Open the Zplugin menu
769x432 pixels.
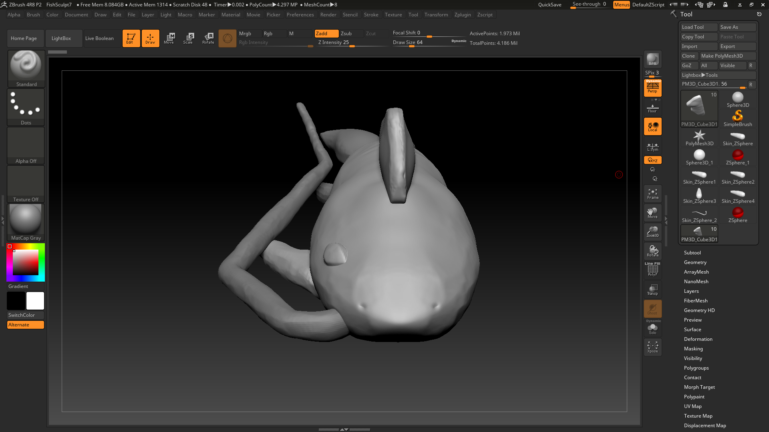[x=463, y=15]
